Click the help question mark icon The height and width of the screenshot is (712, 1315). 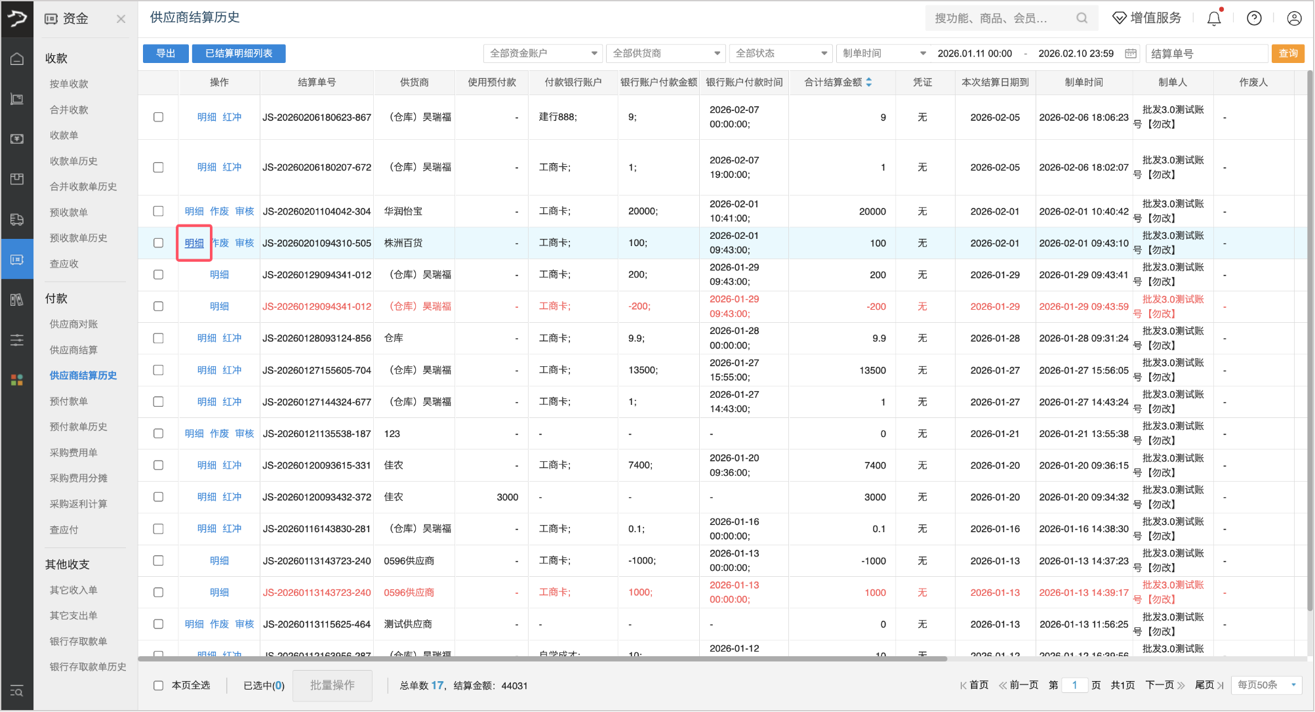tap(1254, 18)
